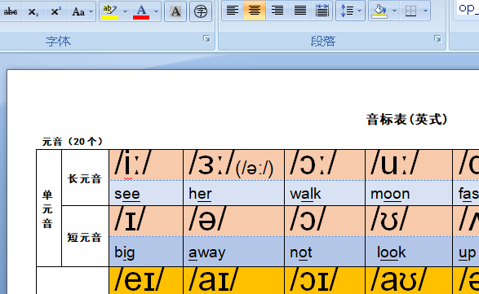The image size is (479, 294).
Task: Apply strikethrough formatting
Action: [x=11, y=11]
